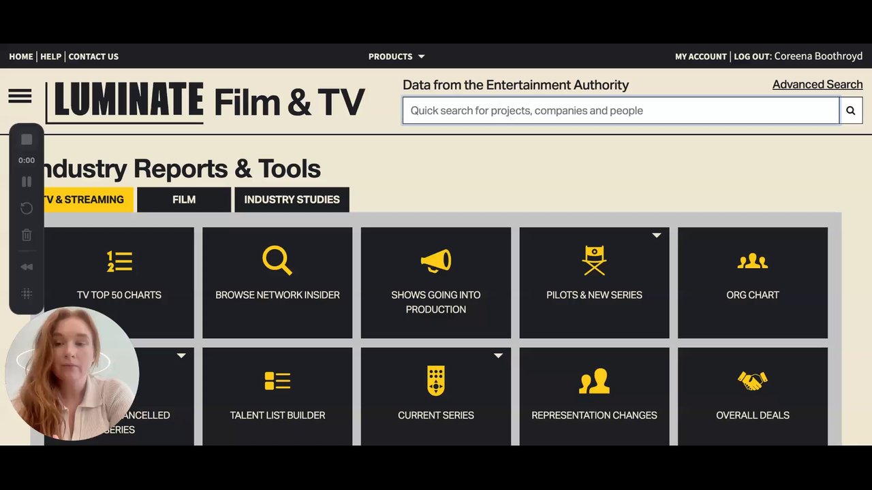Click the magnifier search button
The width and height of the screenshot is (872, 490).
851,110
